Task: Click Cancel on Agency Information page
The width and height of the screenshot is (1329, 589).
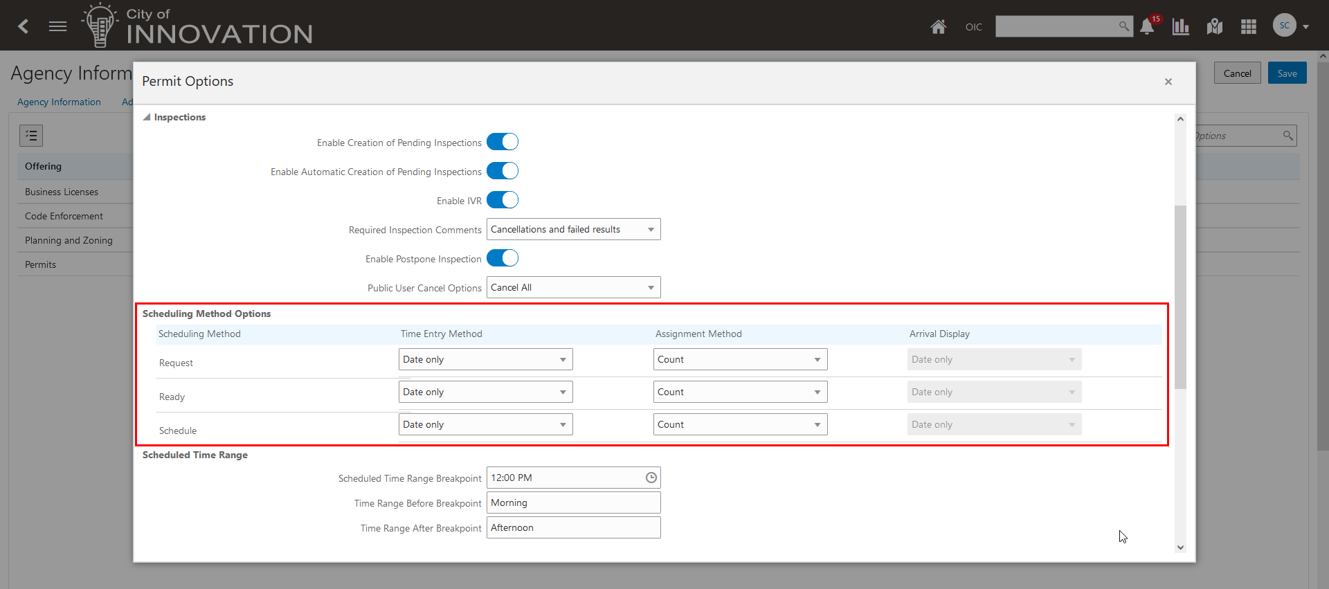Action: pos(1237,73)
